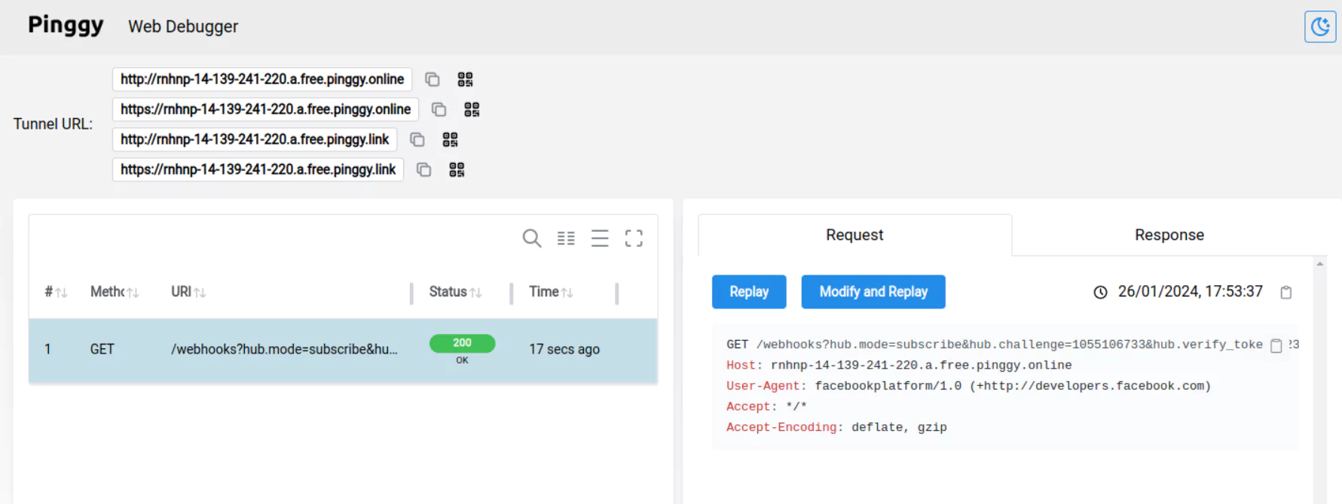
Task: Click the GET method cell in row 1
Action: pyautogui.click(x=102, y=349)
